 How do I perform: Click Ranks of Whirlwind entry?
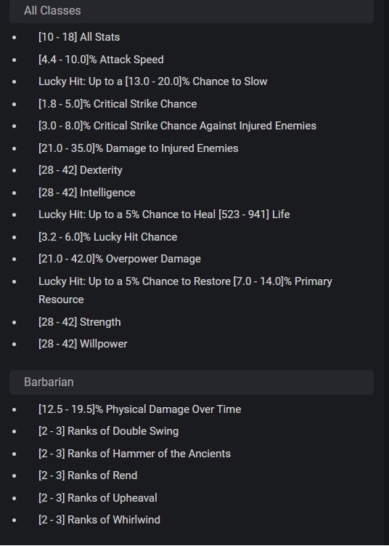tap(99, 520)
